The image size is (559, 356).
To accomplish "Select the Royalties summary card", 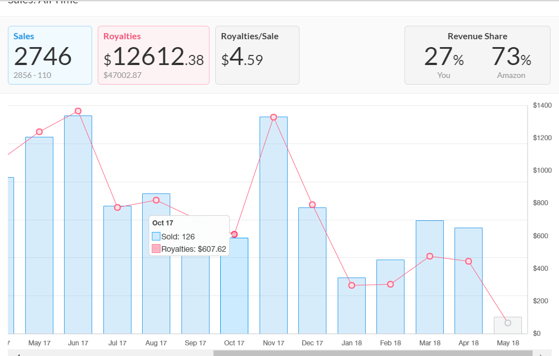I will click(153, 55).
